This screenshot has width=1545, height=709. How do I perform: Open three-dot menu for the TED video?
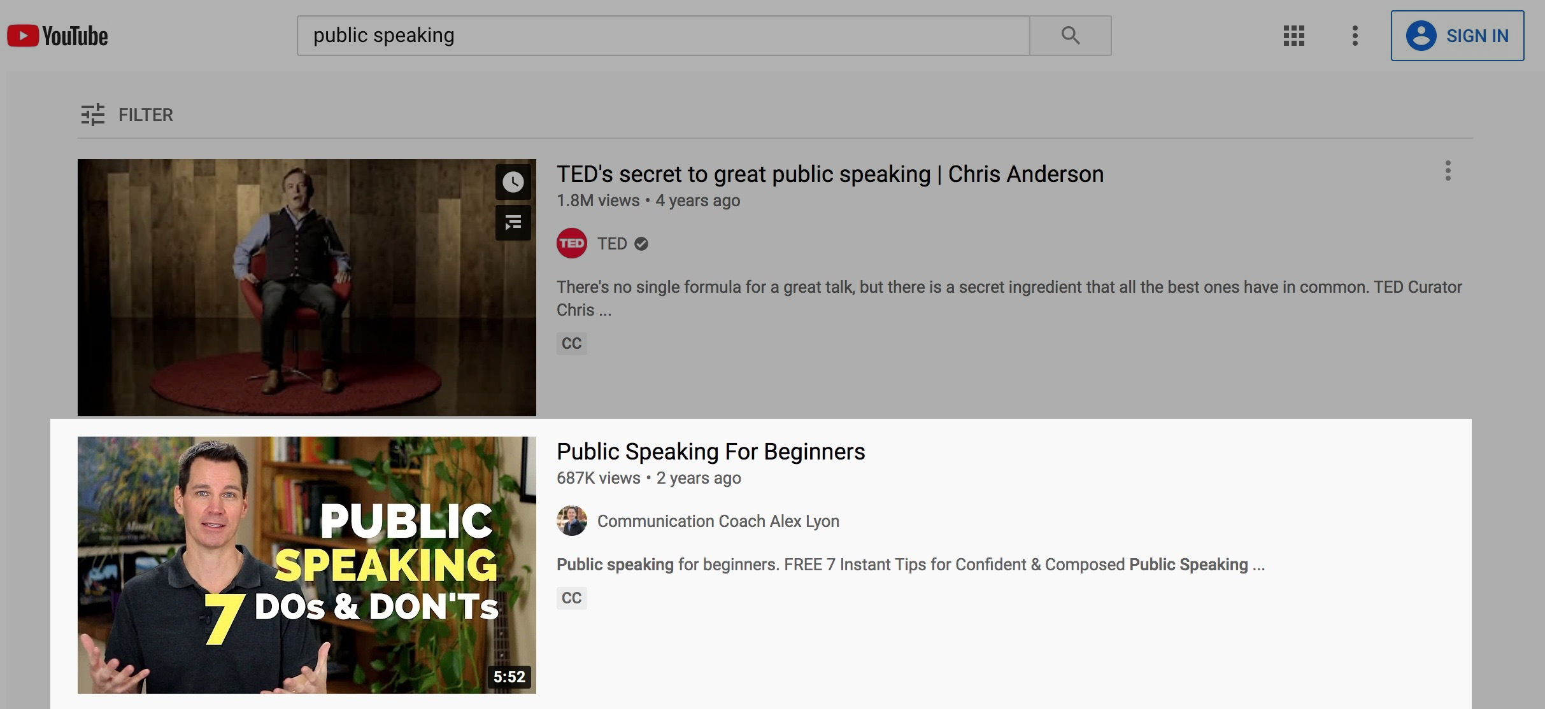pos(1448,171)
